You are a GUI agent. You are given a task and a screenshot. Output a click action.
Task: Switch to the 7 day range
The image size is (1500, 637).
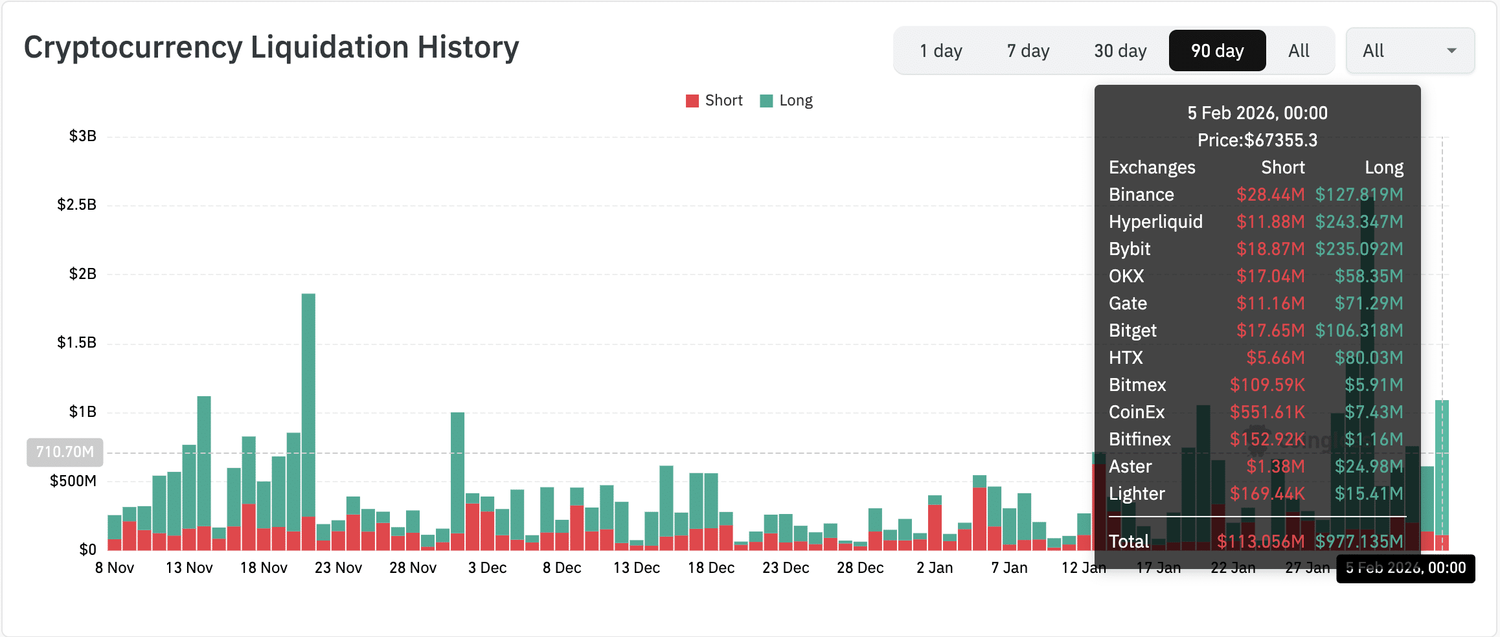coord(1028,50)
